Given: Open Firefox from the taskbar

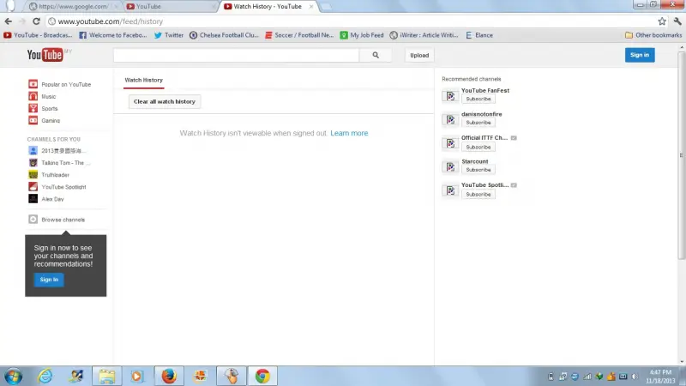Looking at the screenshot, I should [x=169, y=376].
